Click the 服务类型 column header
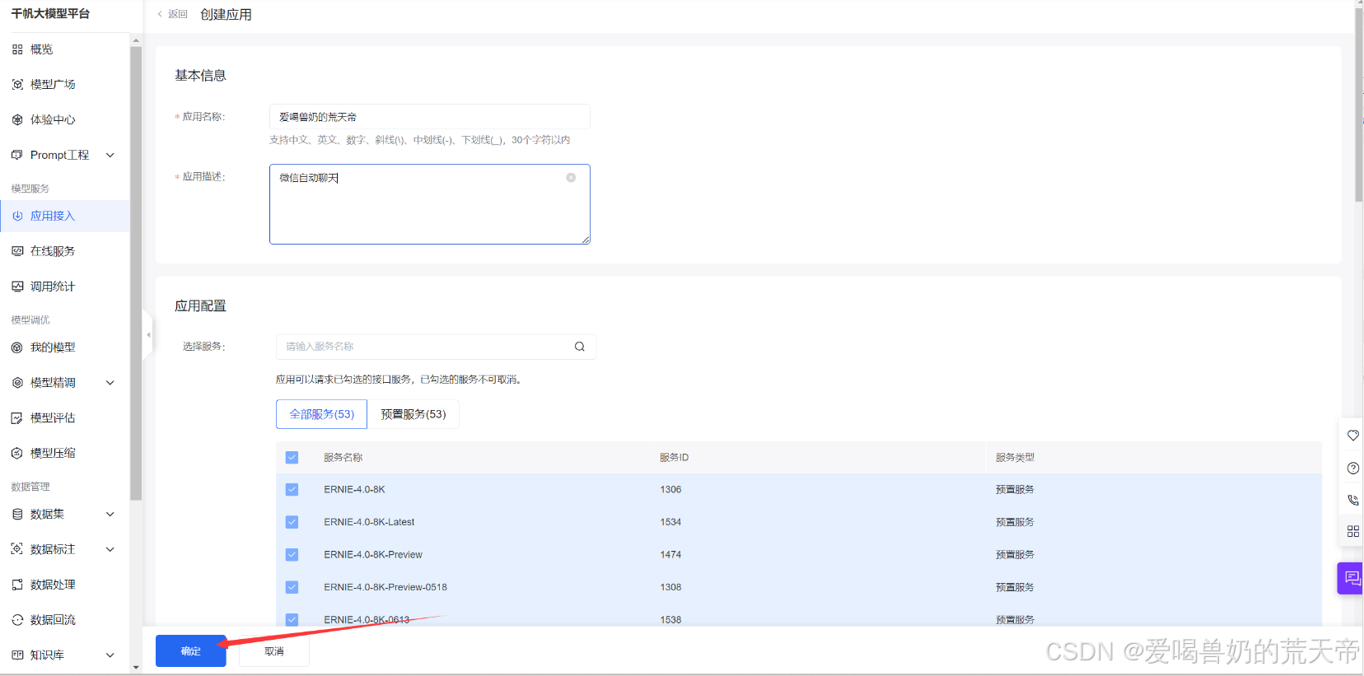This screenshot has height=676, width=1364. (1015, 458)
